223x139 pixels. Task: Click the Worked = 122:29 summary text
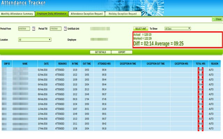coord(143,38)
